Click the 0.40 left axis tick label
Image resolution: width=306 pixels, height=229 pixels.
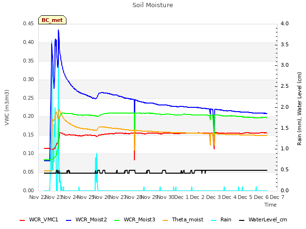28,42
